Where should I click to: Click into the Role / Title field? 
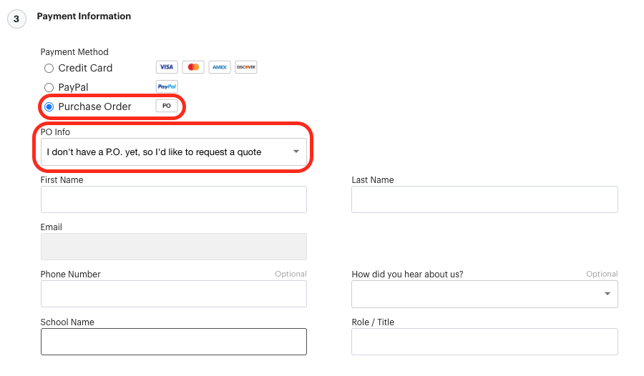click(484, 342)
